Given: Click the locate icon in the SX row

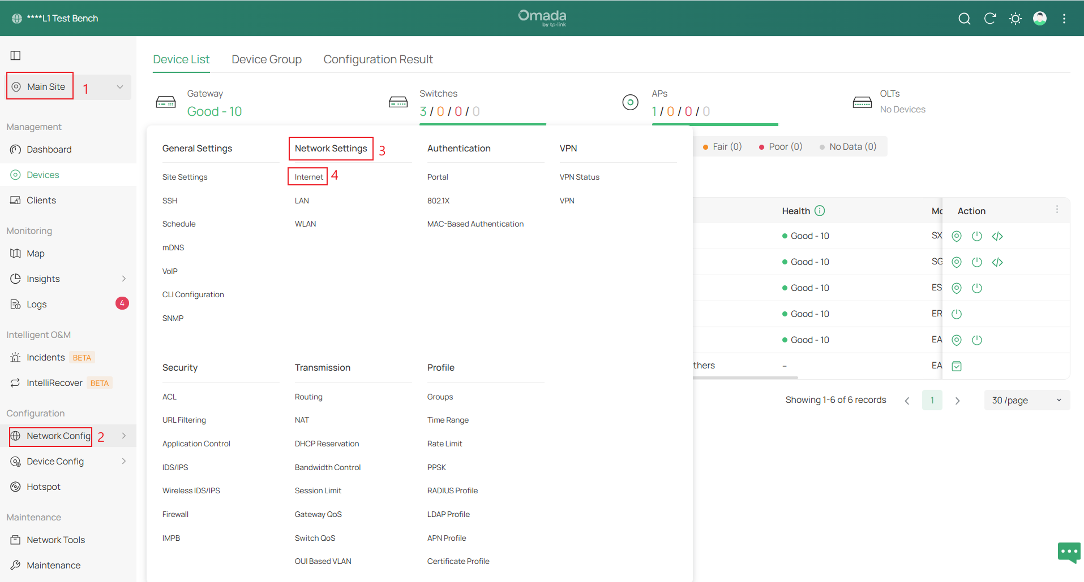Looking at the screenshot, I should pos(956,236).
